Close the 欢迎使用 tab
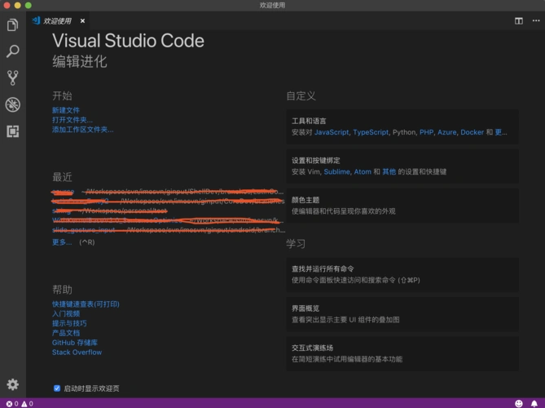This screenshot has height=408, width=545. pos(82,21)
